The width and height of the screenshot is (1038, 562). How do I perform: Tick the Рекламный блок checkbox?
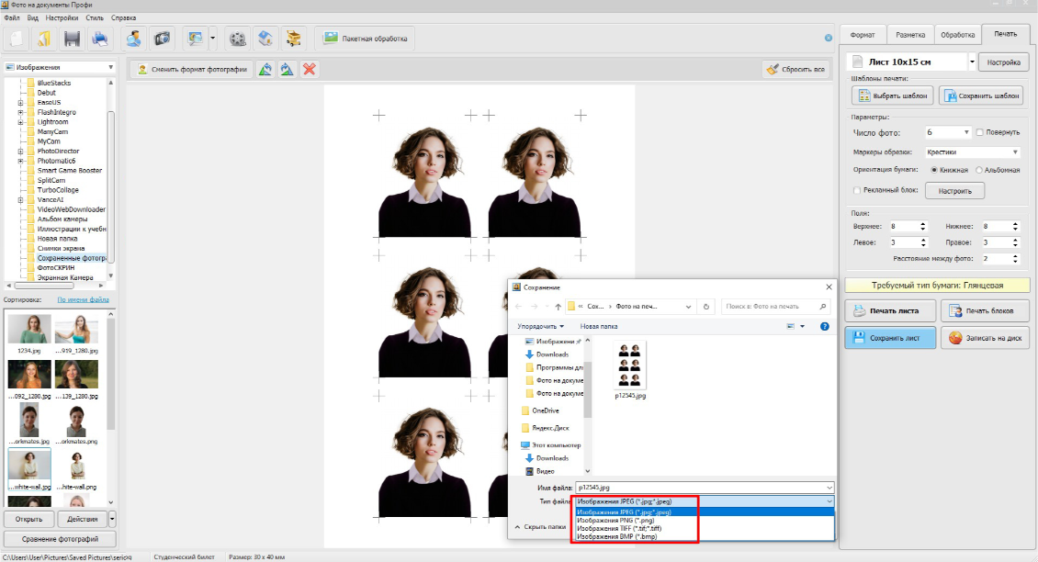tap(857, 191)
